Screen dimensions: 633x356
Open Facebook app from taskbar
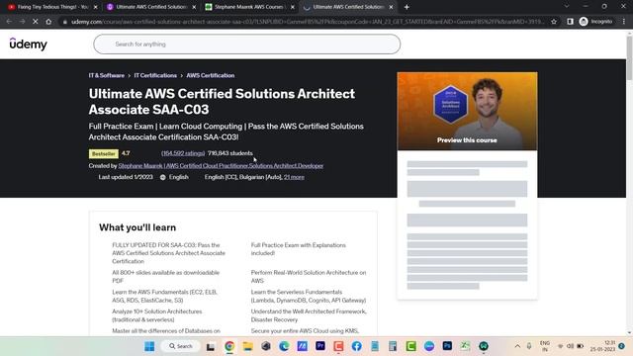point(356,346)
